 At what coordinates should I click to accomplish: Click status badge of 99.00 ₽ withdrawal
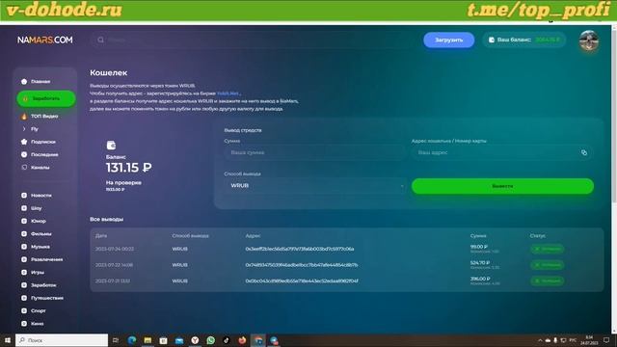click(547, 249)
